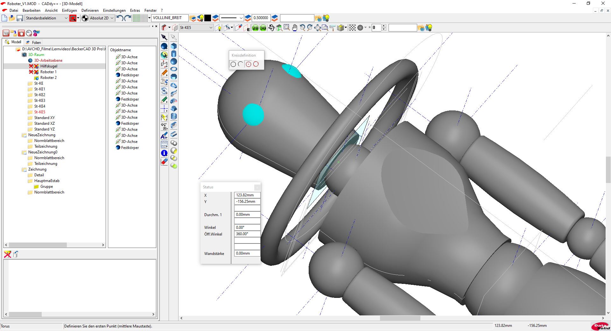Switch to 2D view mode
Screen dimensions: 611x331
pos(255,28)
